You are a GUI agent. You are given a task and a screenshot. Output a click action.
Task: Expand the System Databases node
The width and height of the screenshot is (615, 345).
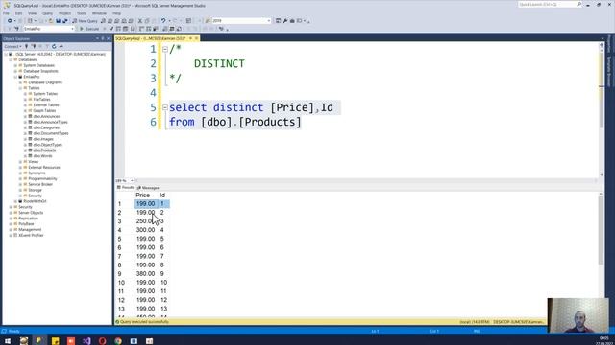click(x=15, y=65)
